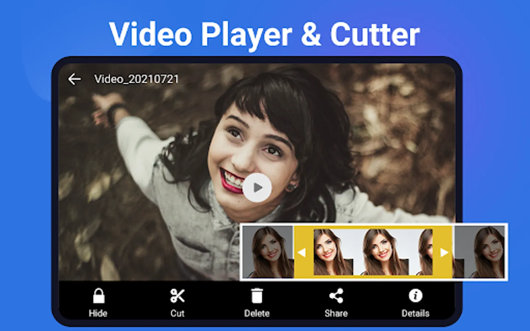The image size is (530, 331).
Task: Tap the Hide lock icon
Action: (x=98, y=296)
